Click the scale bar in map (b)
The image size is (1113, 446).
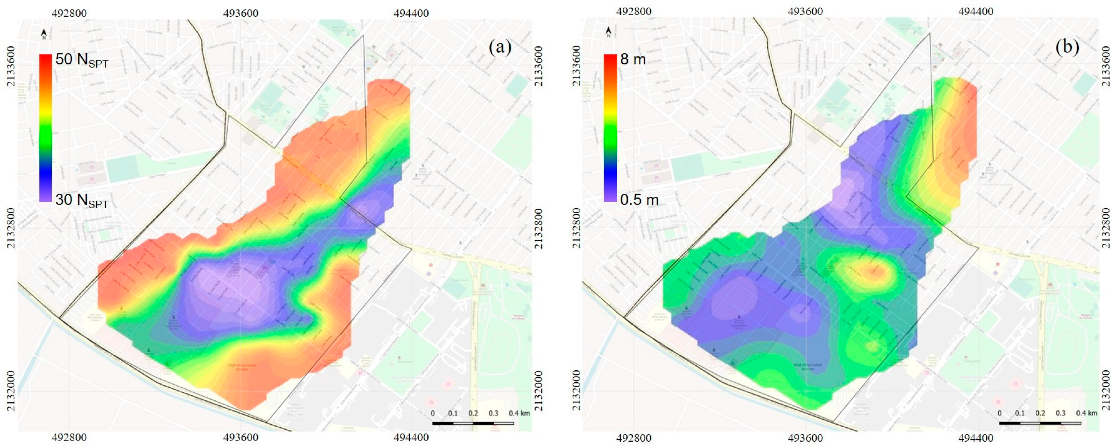(1040, 423)
